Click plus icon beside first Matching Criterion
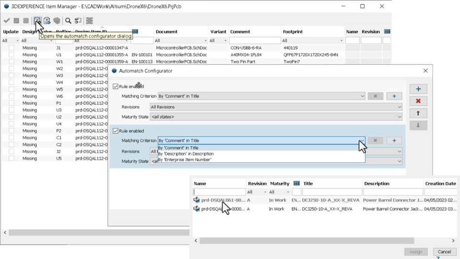 click(x=394, y=96)
